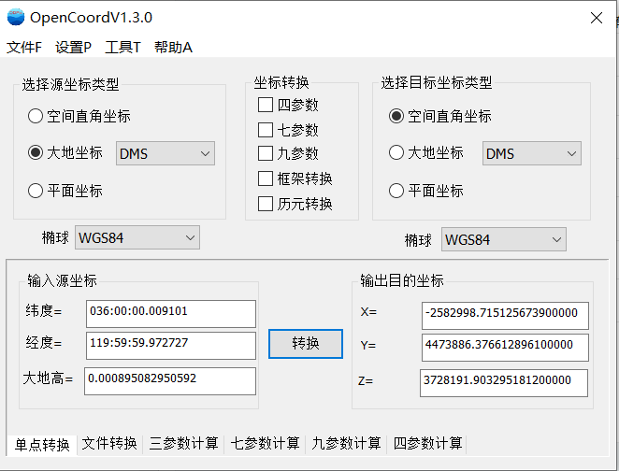Enable the 四参数 checkbox
The width and height of the screenshot is (619, 471).
click(266, 105)
